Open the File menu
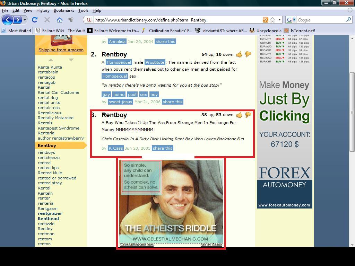 pyautogui.click(x=5, y=10)
